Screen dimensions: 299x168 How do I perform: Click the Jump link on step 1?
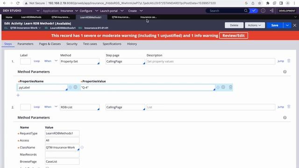(281, 61)
